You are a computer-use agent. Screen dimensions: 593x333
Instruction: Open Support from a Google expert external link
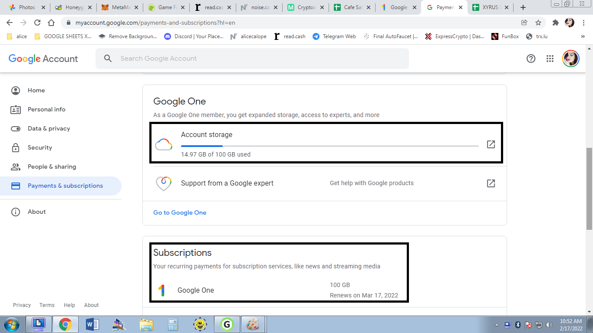pos(491,183)
